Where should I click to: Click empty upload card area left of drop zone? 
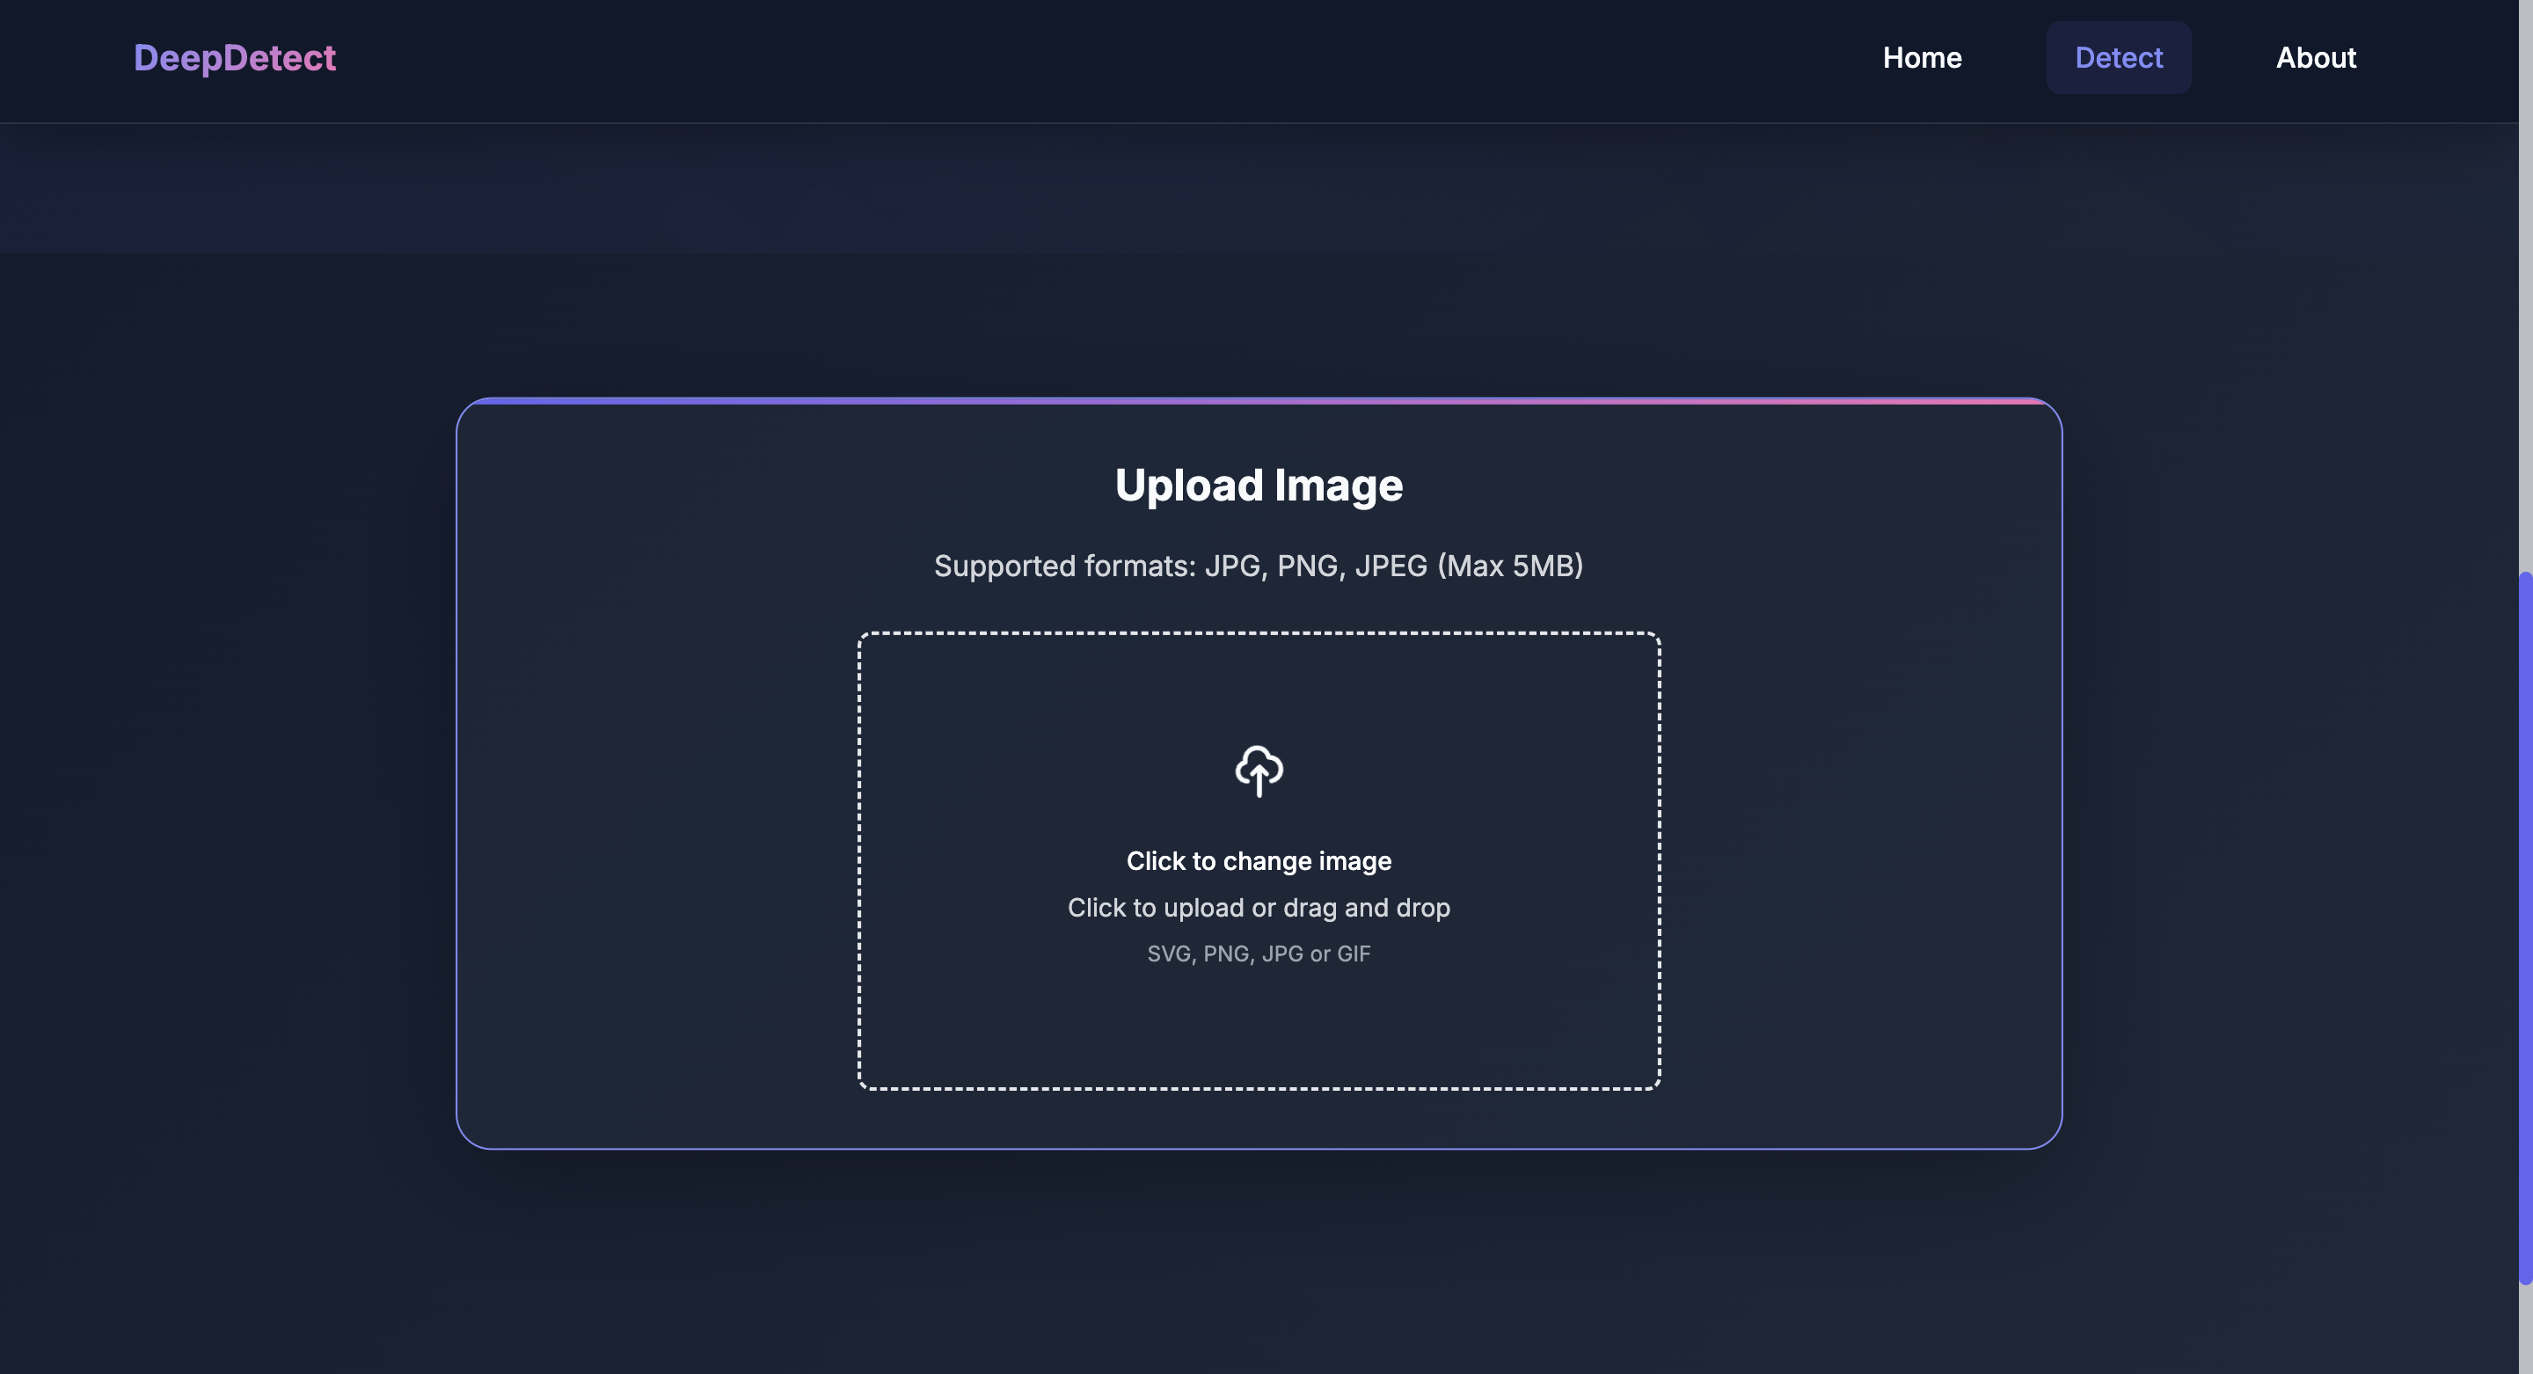657,860
